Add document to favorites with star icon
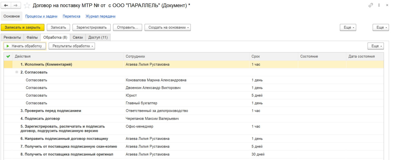393x160 pixels. click(27, 5)
